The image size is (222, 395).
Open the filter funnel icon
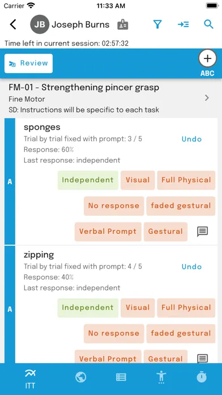(157, 24)
